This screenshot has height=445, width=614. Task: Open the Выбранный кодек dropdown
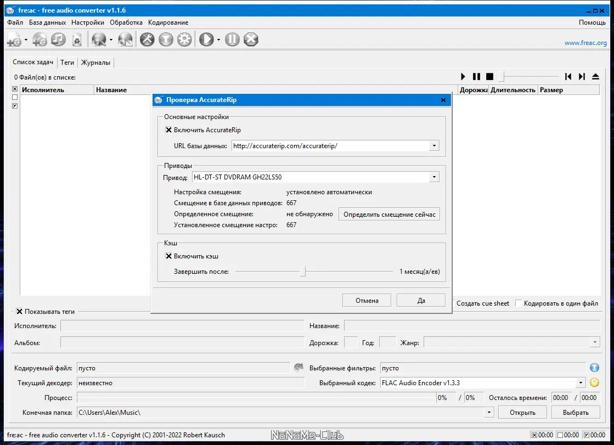pos(581,382)
